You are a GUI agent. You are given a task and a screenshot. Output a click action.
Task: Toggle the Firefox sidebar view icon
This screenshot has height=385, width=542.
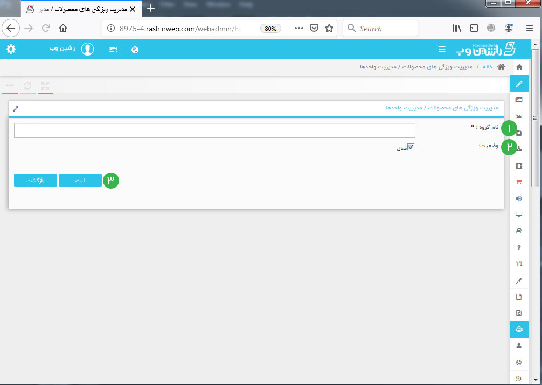coord(474,29)
